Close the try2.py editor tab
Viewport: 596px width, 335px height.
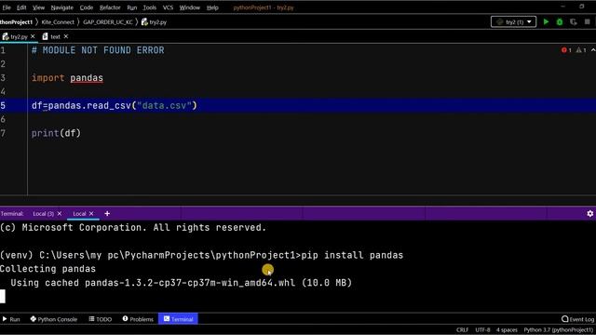pos(33,36)
